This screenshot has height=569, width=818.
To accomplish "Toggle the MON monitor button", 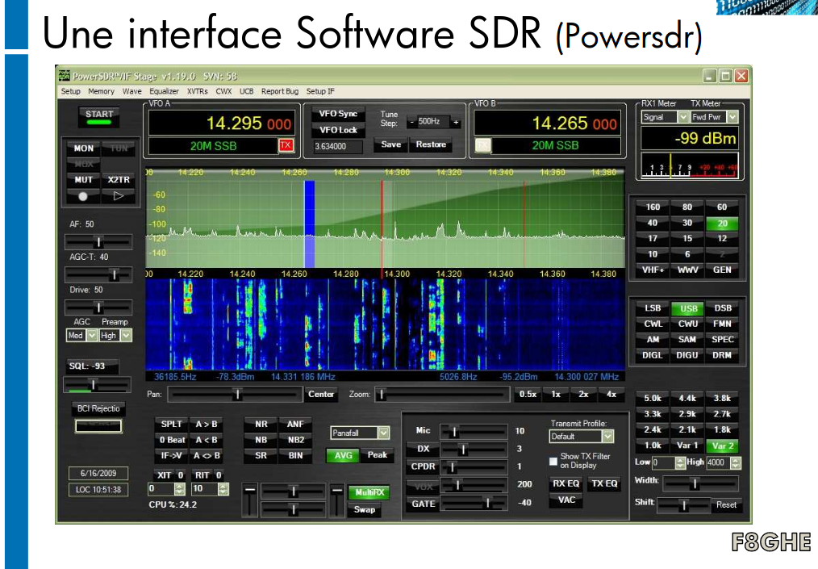I will (x=84, y=149).
